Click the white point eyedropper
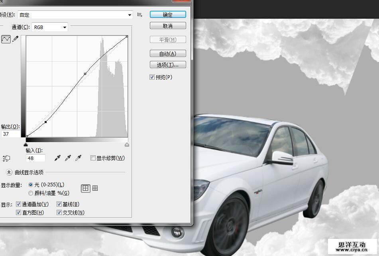The width and height of the screenshot is (379, 256). 79,158
